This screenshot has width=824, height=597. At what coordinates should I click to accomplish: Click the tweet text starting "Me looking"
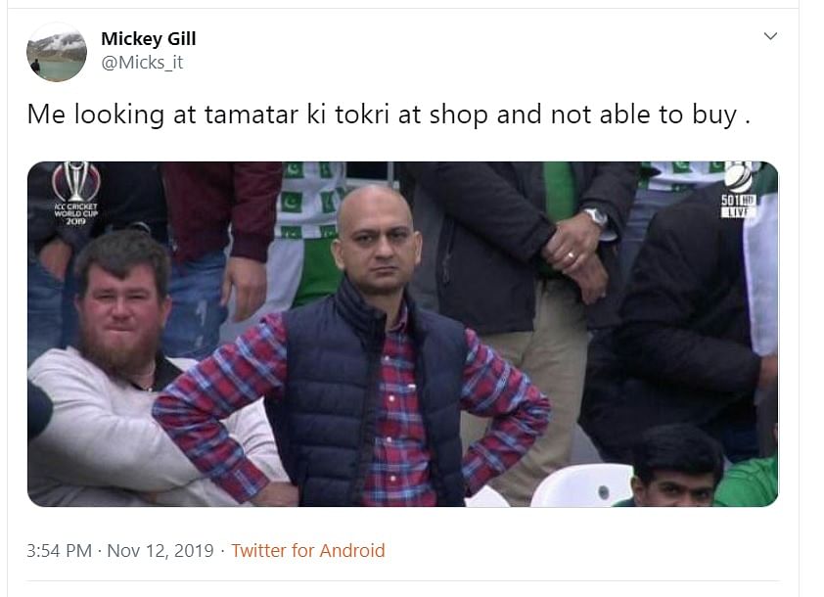pyautogui.click(x=389, y=115)
